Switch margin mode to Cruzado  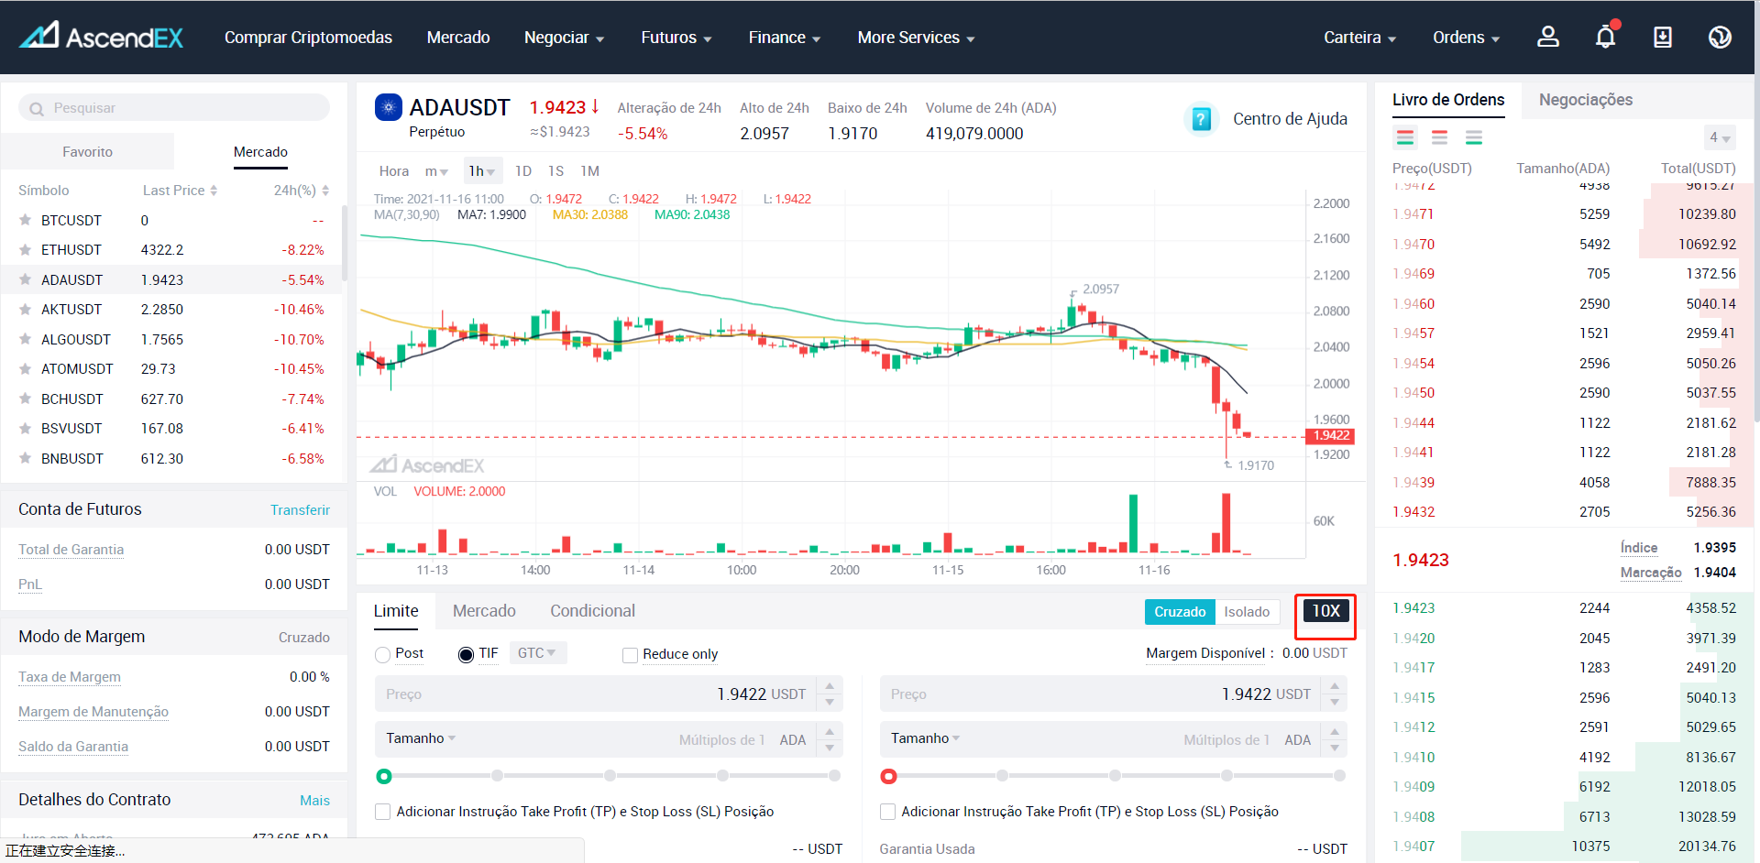(1180, 612)
